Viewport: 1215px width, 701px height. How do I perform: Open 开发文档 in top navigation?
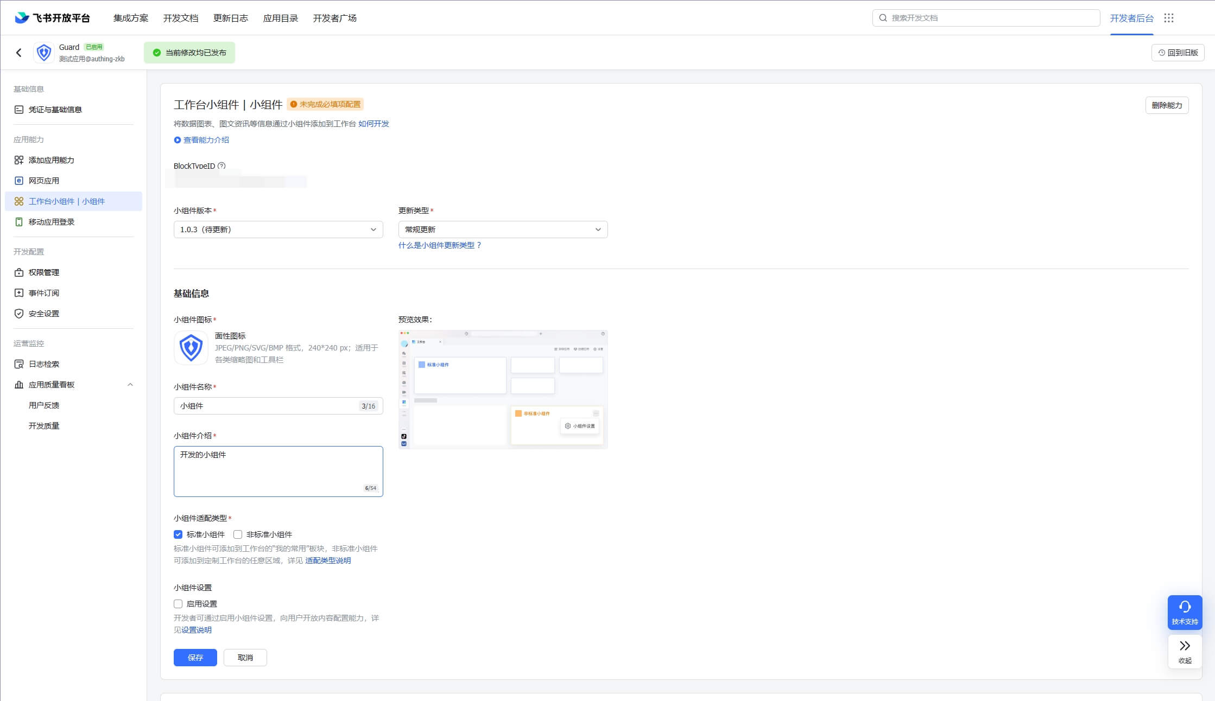click(x=181, y=18)
